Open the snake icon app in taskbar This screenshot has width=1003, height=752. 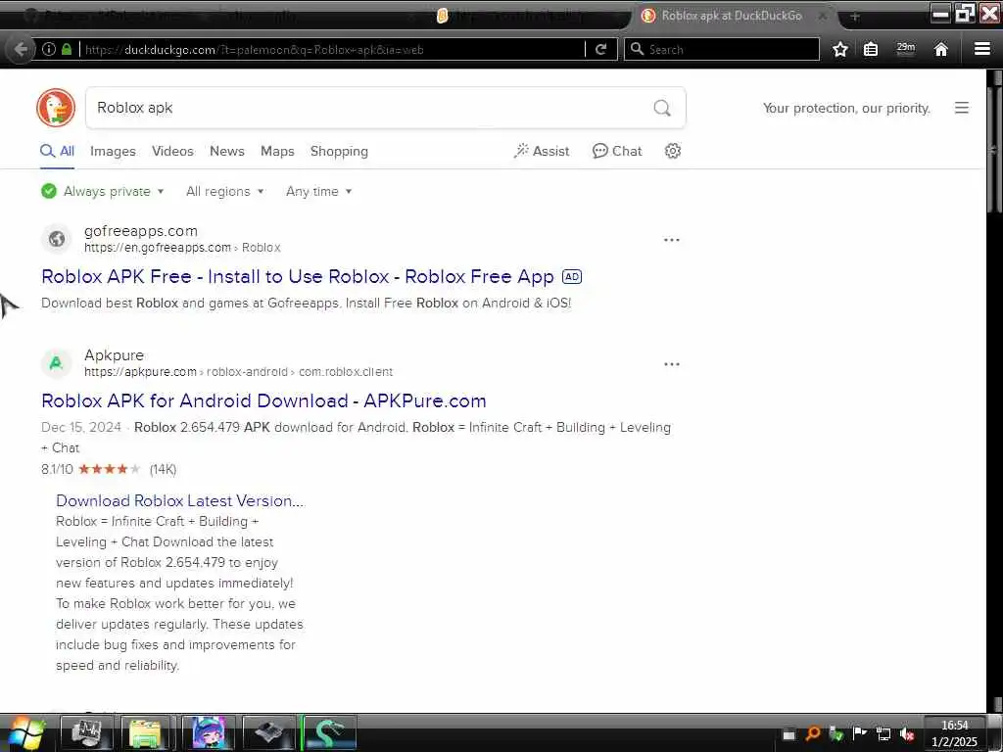(329, 732)
